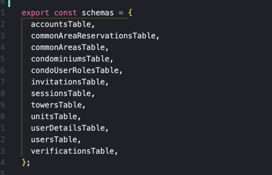Image resolution: width=272 pixels, height=175 pixels.
Task: Click the closing curly brace
Action: tap(24, 162)
